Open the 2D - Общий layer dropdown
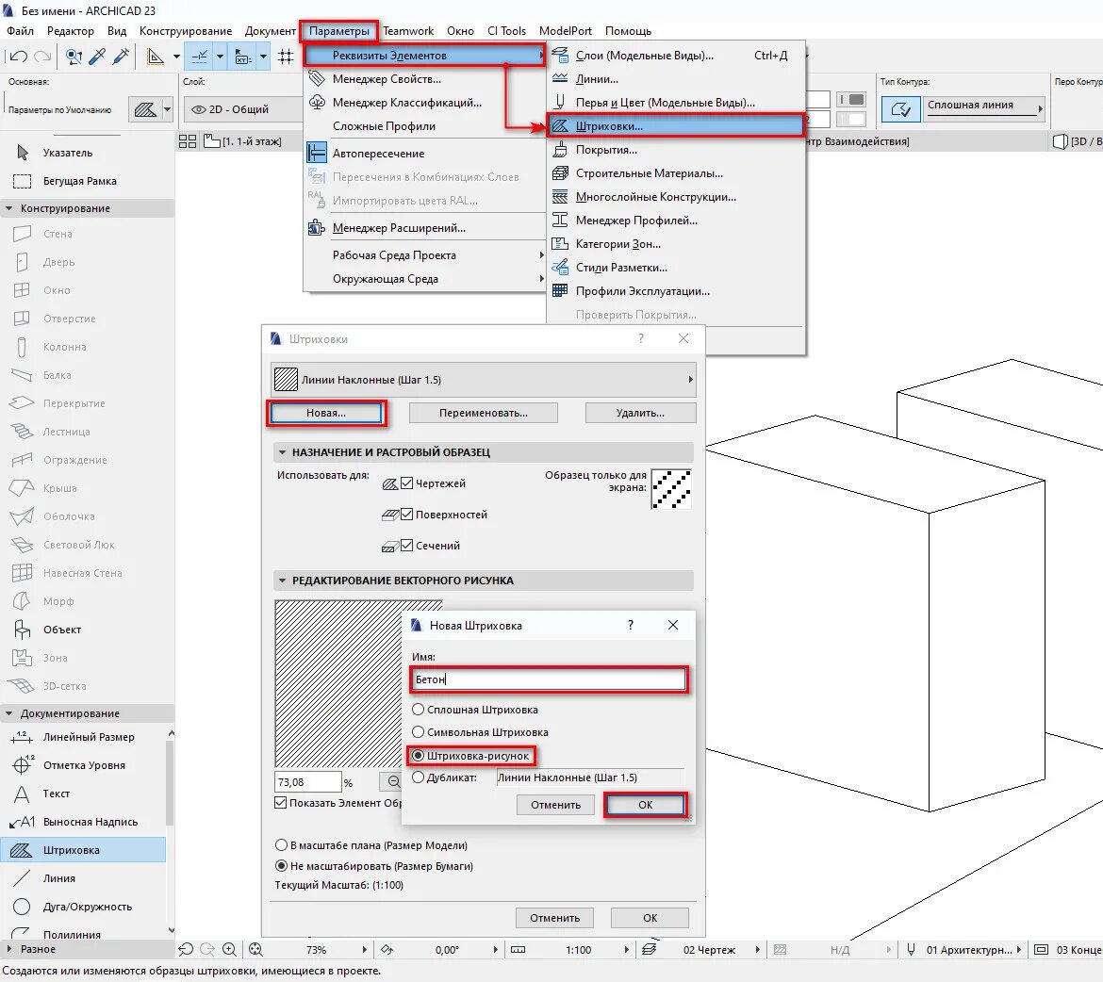The image size is (1103, 982). coord(242,109)
